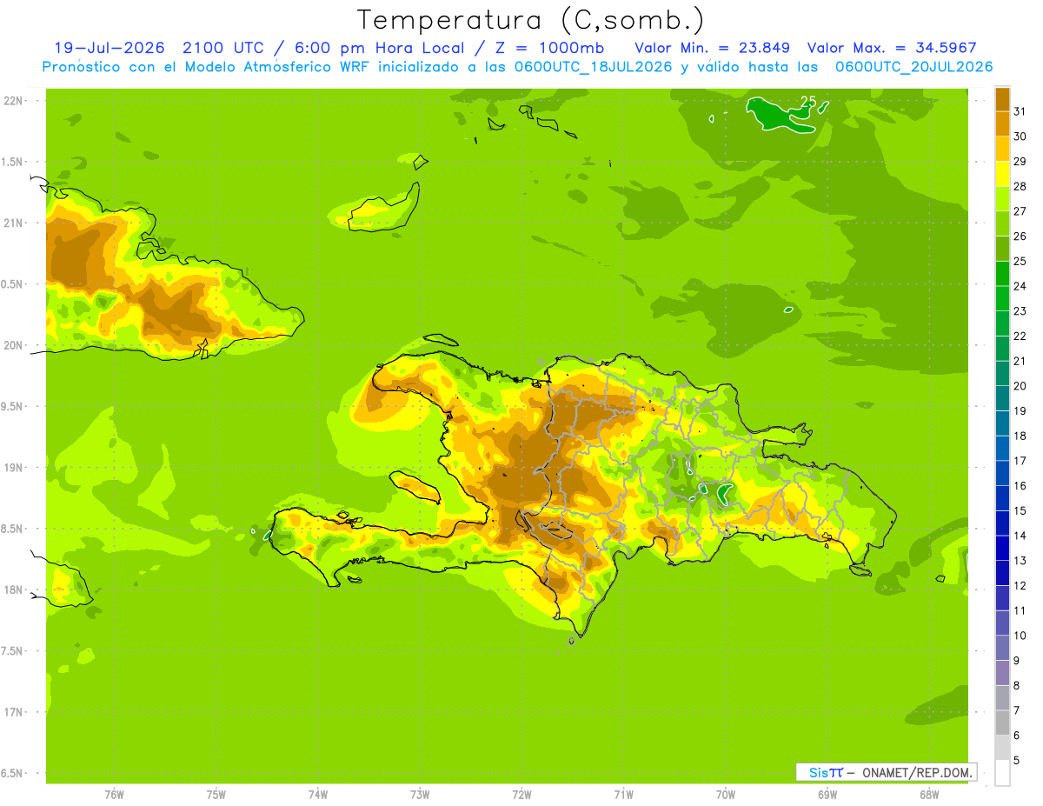Click the '70W' longitude label
Image resolution: width=1043 pixels, height=806 pixels.
coord(726,795)
